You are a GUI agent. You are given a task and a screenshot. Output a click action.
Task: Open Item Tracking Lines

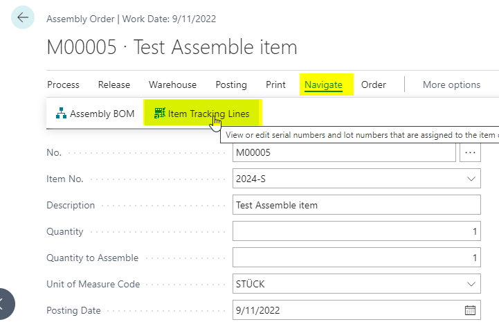click(x=202, y=114)
